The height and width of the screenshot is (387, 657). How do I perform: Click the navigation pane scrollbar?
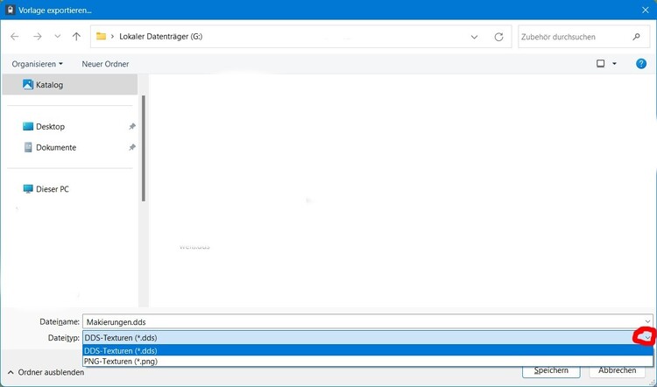click(144, 148)
